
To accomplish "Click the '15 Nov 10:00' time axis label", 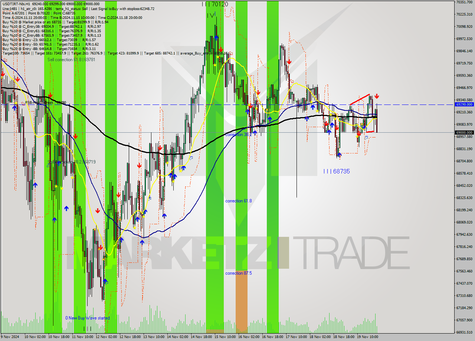I will 225,337.
